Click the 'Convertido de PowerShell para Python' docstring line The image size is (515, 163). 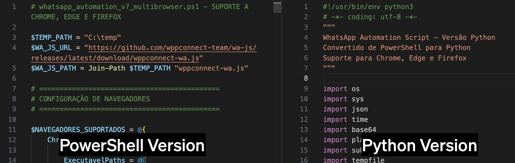click(396, 48)
